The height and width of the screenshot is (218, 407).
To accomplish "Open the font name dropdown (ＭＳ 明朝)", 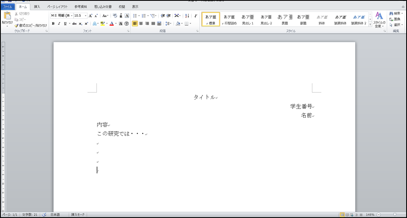I will tap(72, 16).
